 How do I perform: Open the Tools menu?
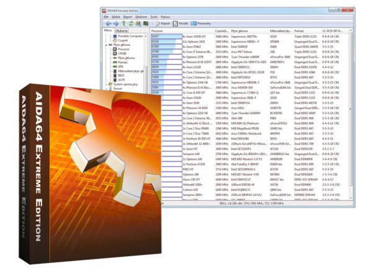tap(153, 17)
